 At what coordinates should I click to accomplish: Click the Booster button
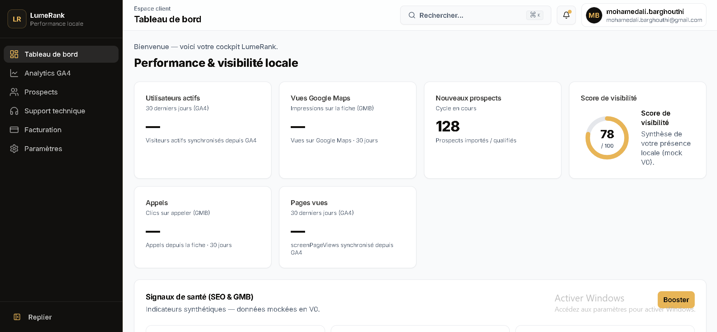pos(676,300)
